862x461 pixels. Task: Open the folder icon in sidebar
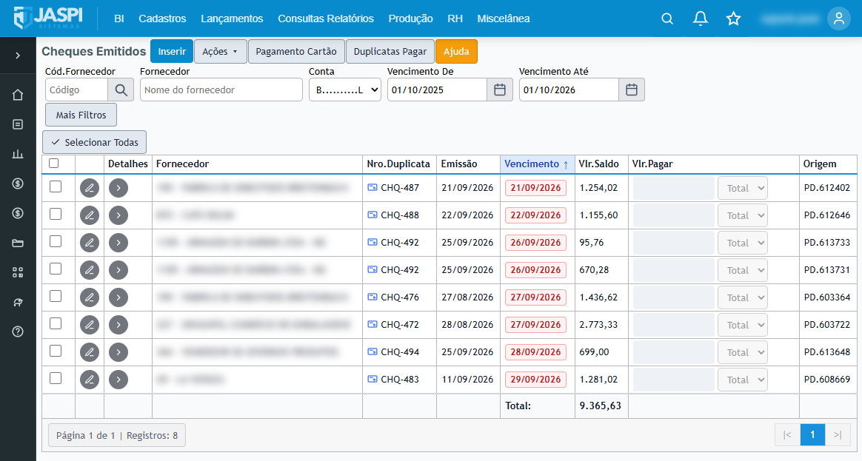(18, 243)
